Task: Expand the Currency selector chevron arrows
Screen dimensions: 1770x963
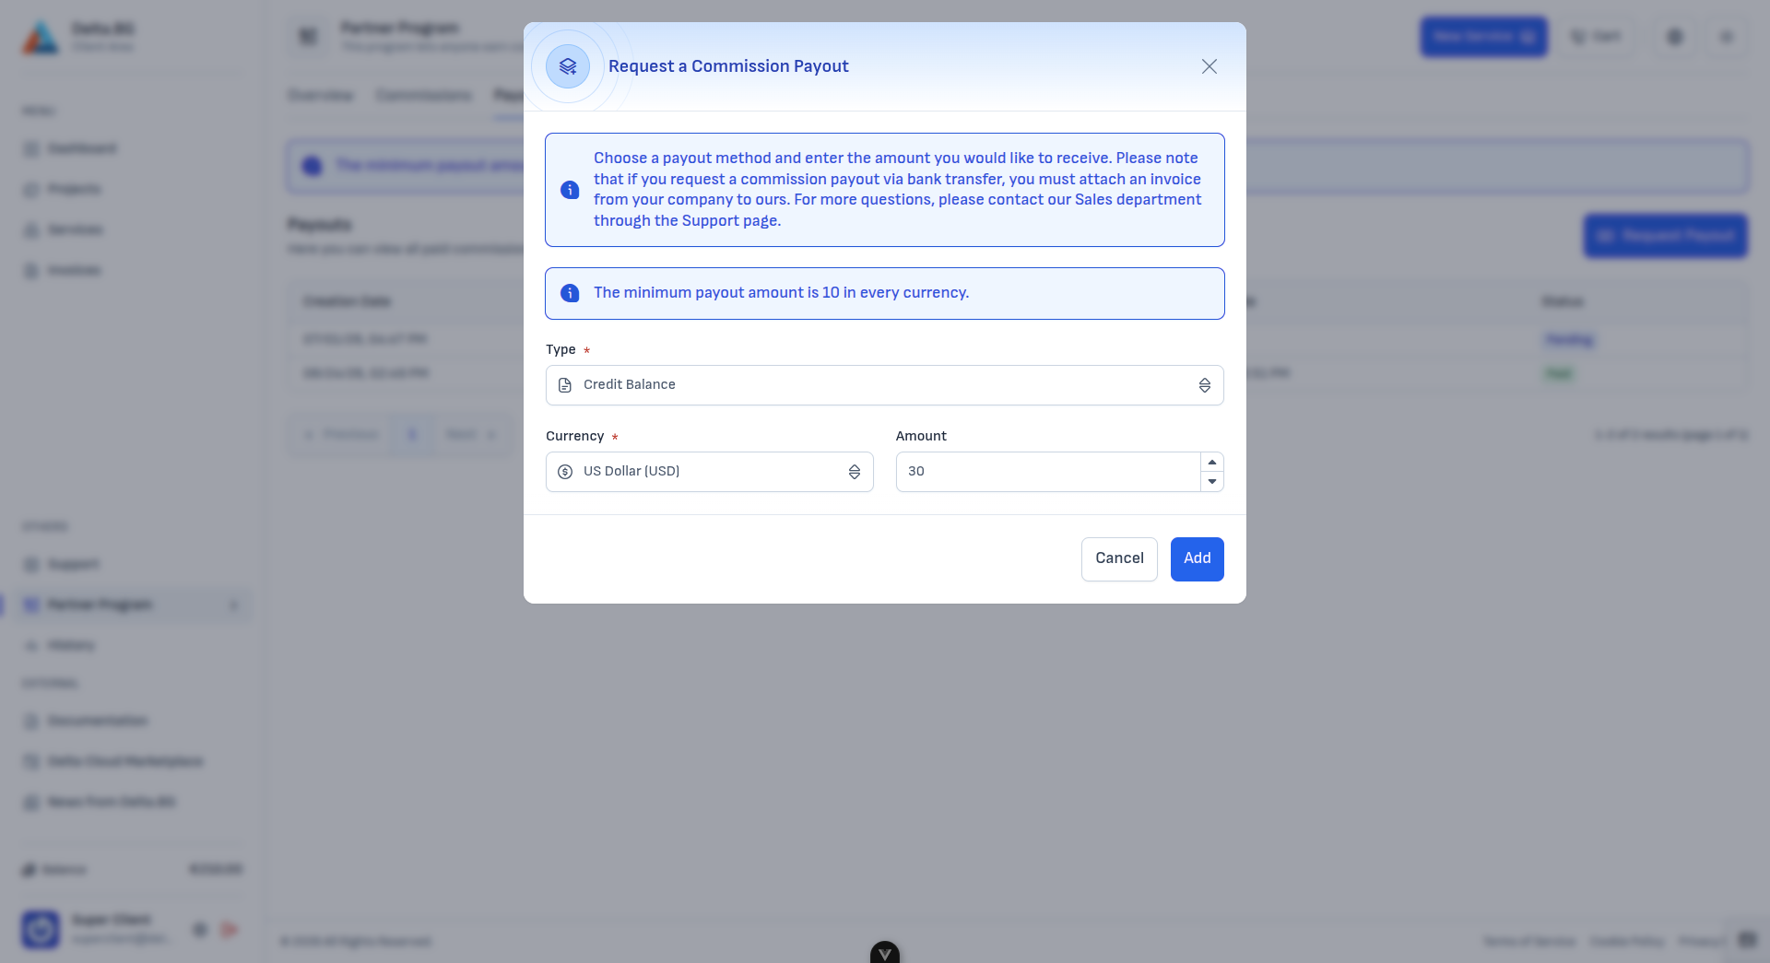Action: (x=855, y=472)
